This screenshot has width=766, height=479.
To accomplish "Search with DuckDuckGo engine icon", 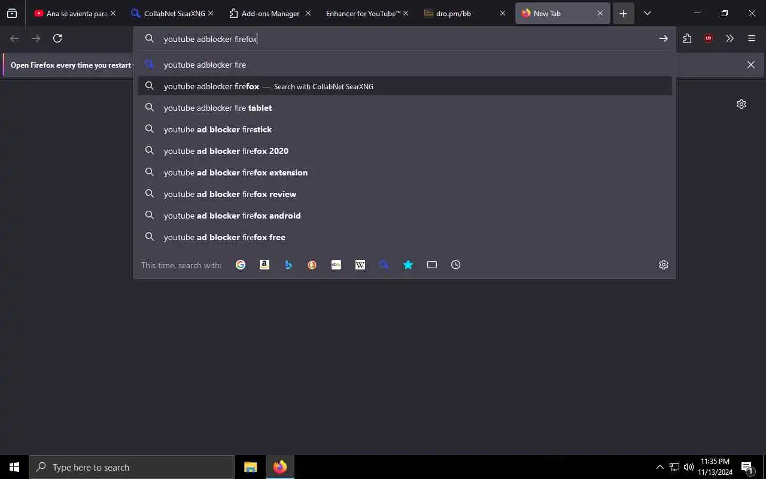I will (x=312, y=265).
